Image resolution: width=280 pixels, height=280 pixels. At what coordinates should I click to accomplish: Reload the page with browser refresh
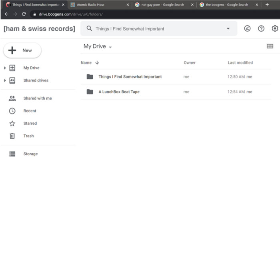pos(24,14)
